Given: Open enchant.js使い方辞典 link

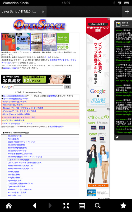Looking at the screenshot, I should (x=17, y=192).
